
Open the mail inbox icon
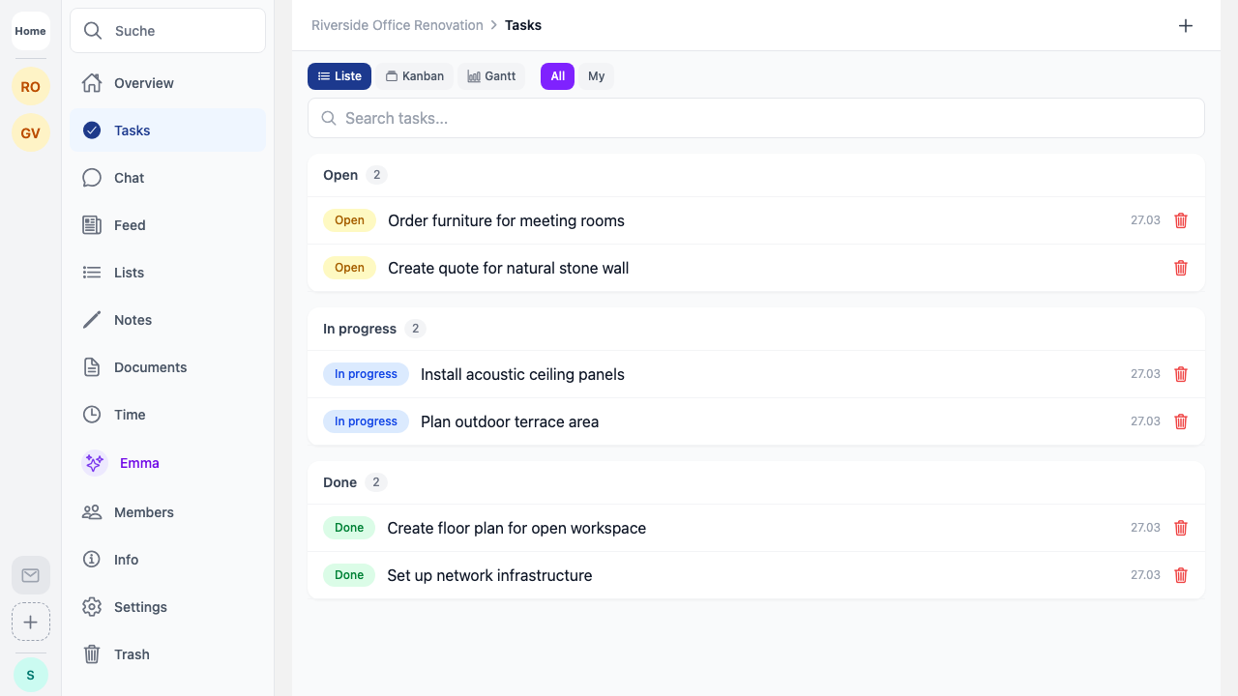(31, 575)
